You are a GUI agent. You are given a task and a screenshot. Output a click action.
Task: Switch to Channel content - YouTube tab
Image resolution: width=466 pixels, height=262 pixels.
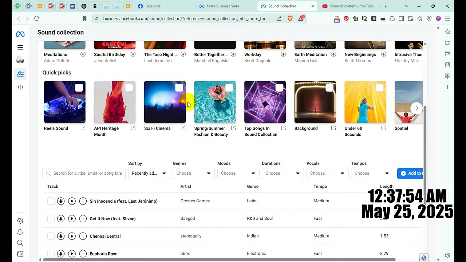pos(348,6)
